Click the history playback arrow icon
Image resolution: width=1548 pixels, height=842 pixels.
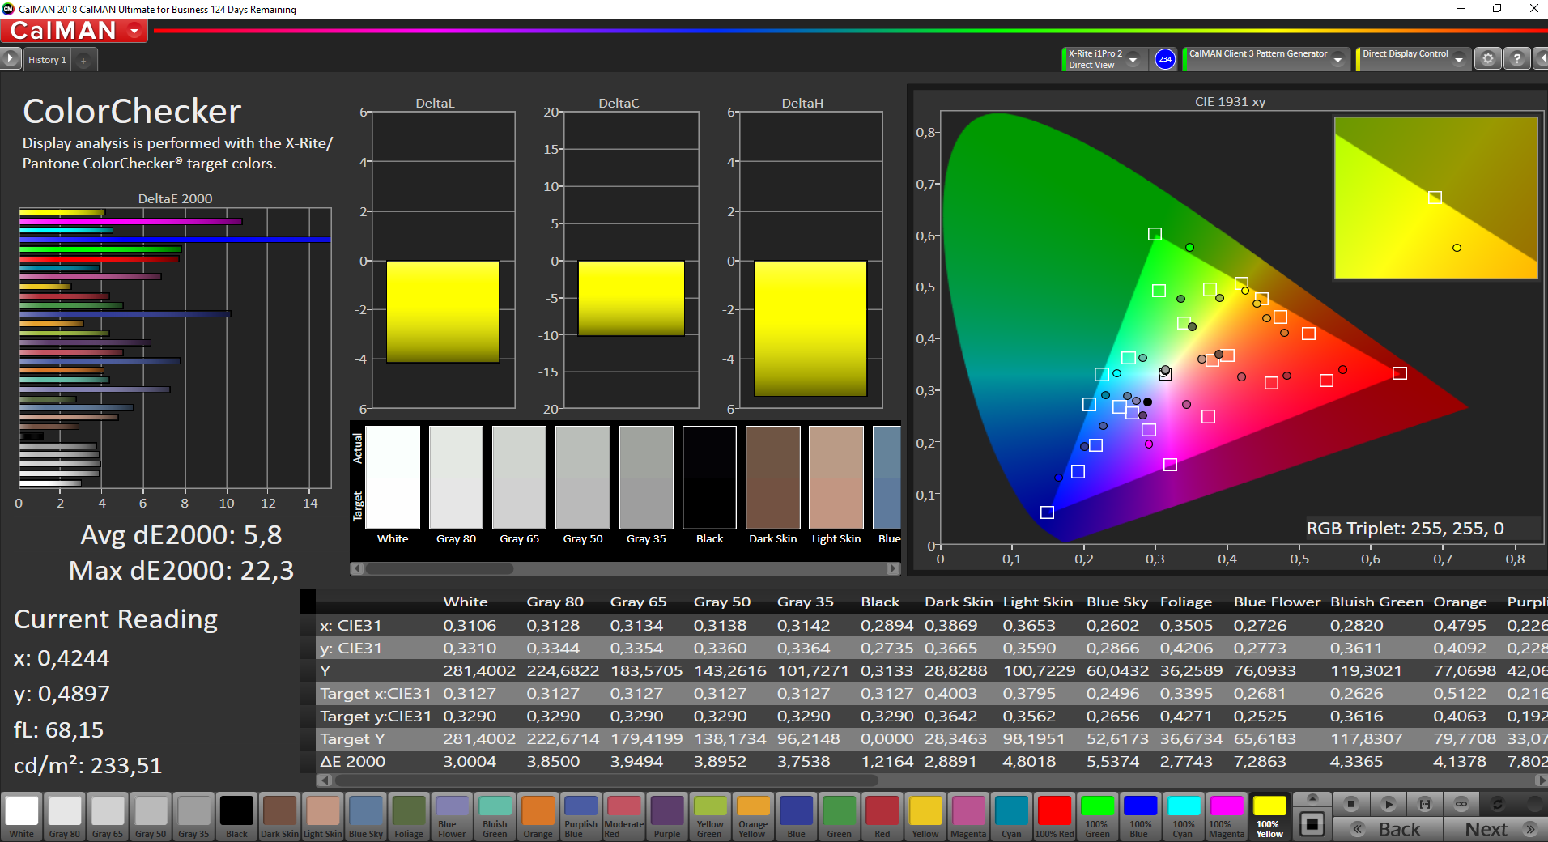tap(10, 58)
